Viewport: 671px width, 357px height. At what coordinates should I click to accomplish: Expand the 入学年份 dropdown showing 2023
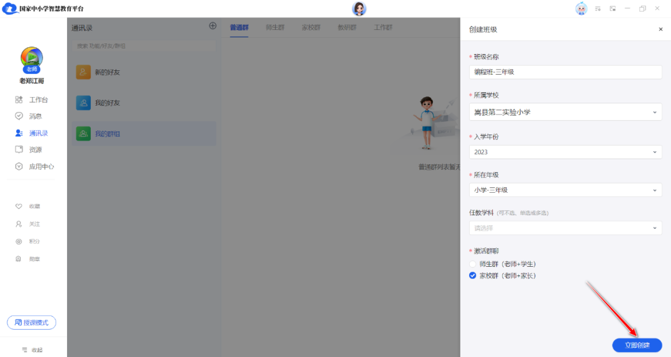tap(565, 152)
